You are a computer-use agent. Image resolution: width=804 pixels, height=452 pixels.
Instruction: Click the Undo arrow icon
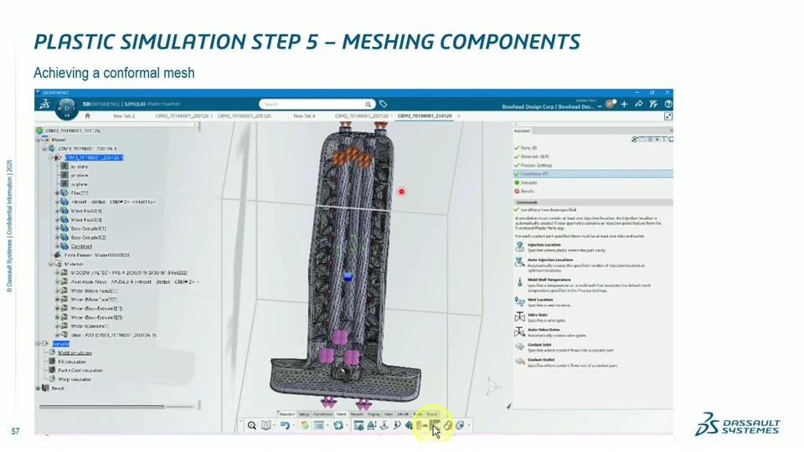click(285, 425)
